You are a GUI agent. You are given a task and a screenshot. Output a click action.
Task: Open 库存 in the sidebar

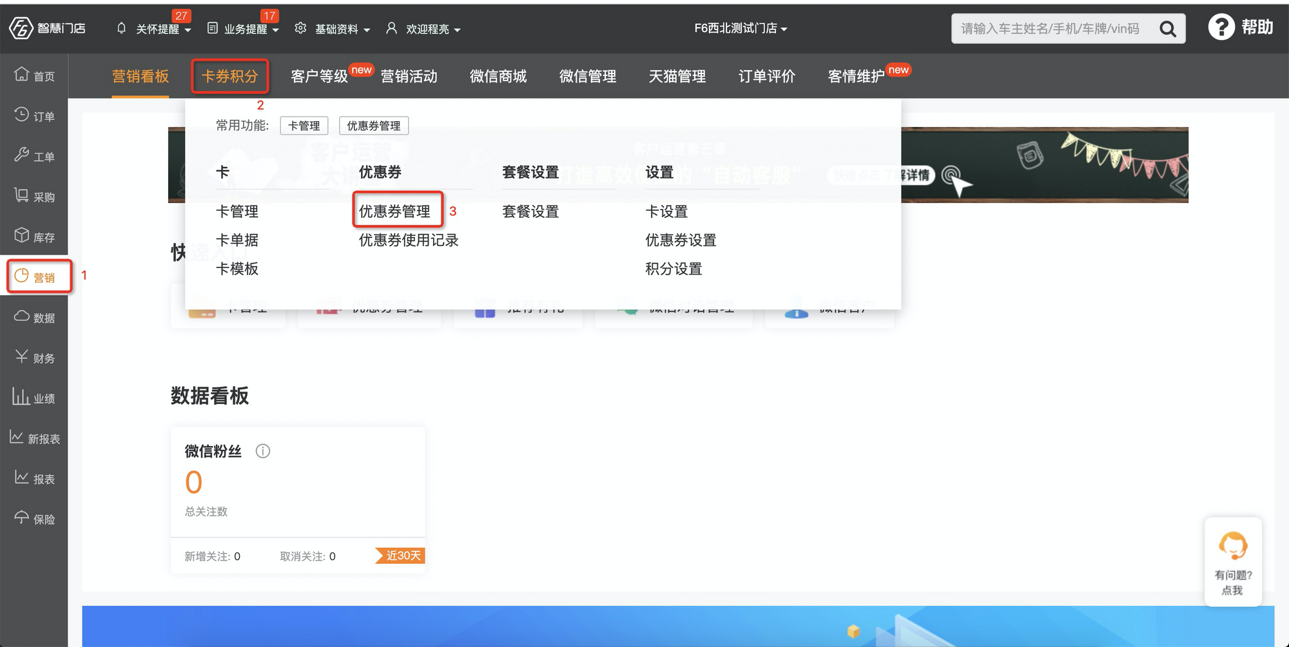[34, 237]
